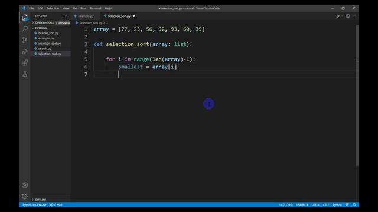Viewport: 378px width, 212px height.
Task: Open the Run and Debug view
Action: 25,51
